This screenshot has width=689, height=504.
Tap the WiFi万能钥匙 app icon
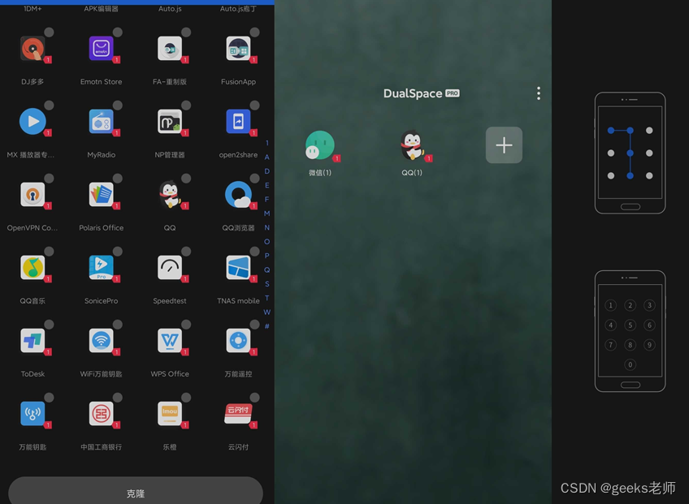coord(101,340)
